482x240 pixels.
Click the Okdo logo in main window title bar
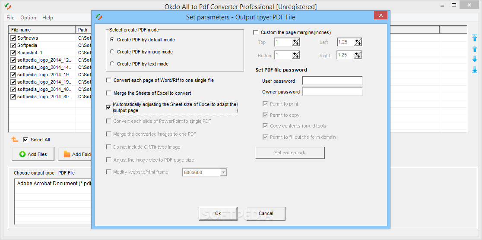(7, 6)
